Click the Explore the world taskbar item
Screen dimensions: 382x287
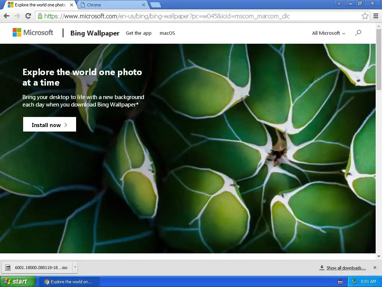69,282
